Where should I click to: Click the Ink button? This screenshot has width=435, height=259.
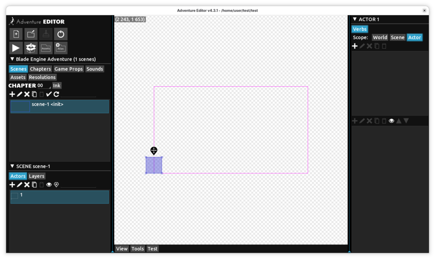[x=56, y=86]
